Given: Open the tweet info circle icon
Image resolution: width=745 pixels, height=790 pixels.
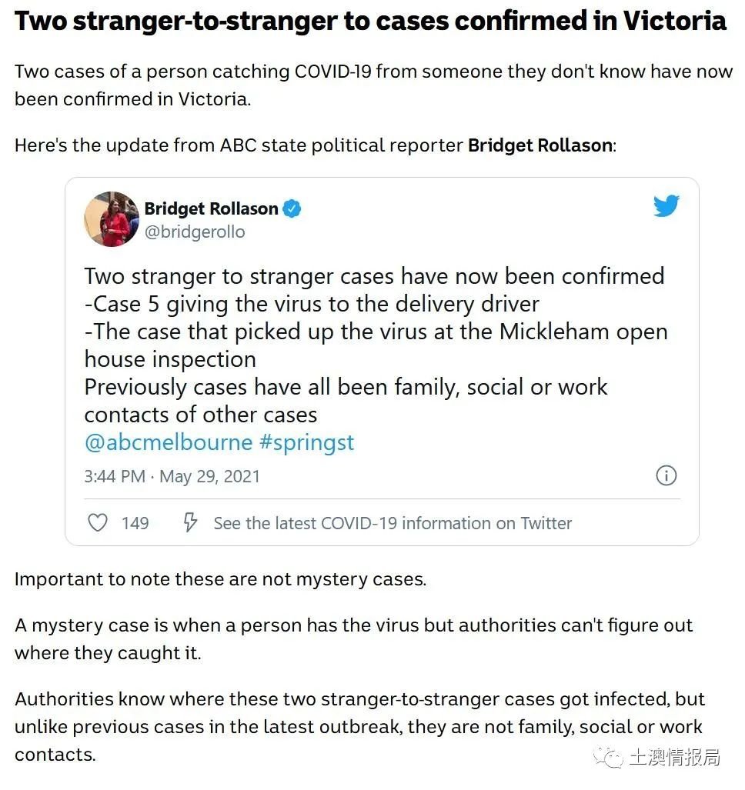Looking at the screenshot, I should (x=666, y=475).
